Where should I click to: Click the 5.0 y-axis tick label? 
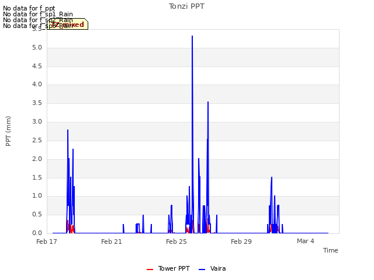click(37, 48)
